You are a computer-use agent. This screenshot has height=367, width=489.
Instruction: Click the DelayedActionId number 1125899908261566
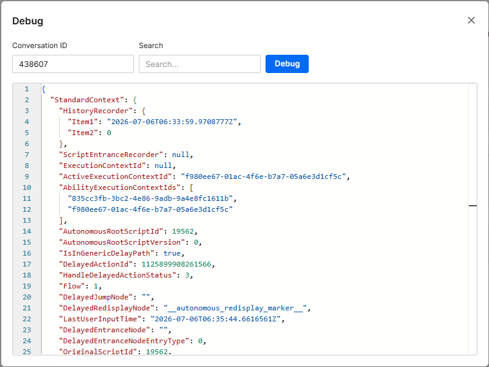point(176,264)
